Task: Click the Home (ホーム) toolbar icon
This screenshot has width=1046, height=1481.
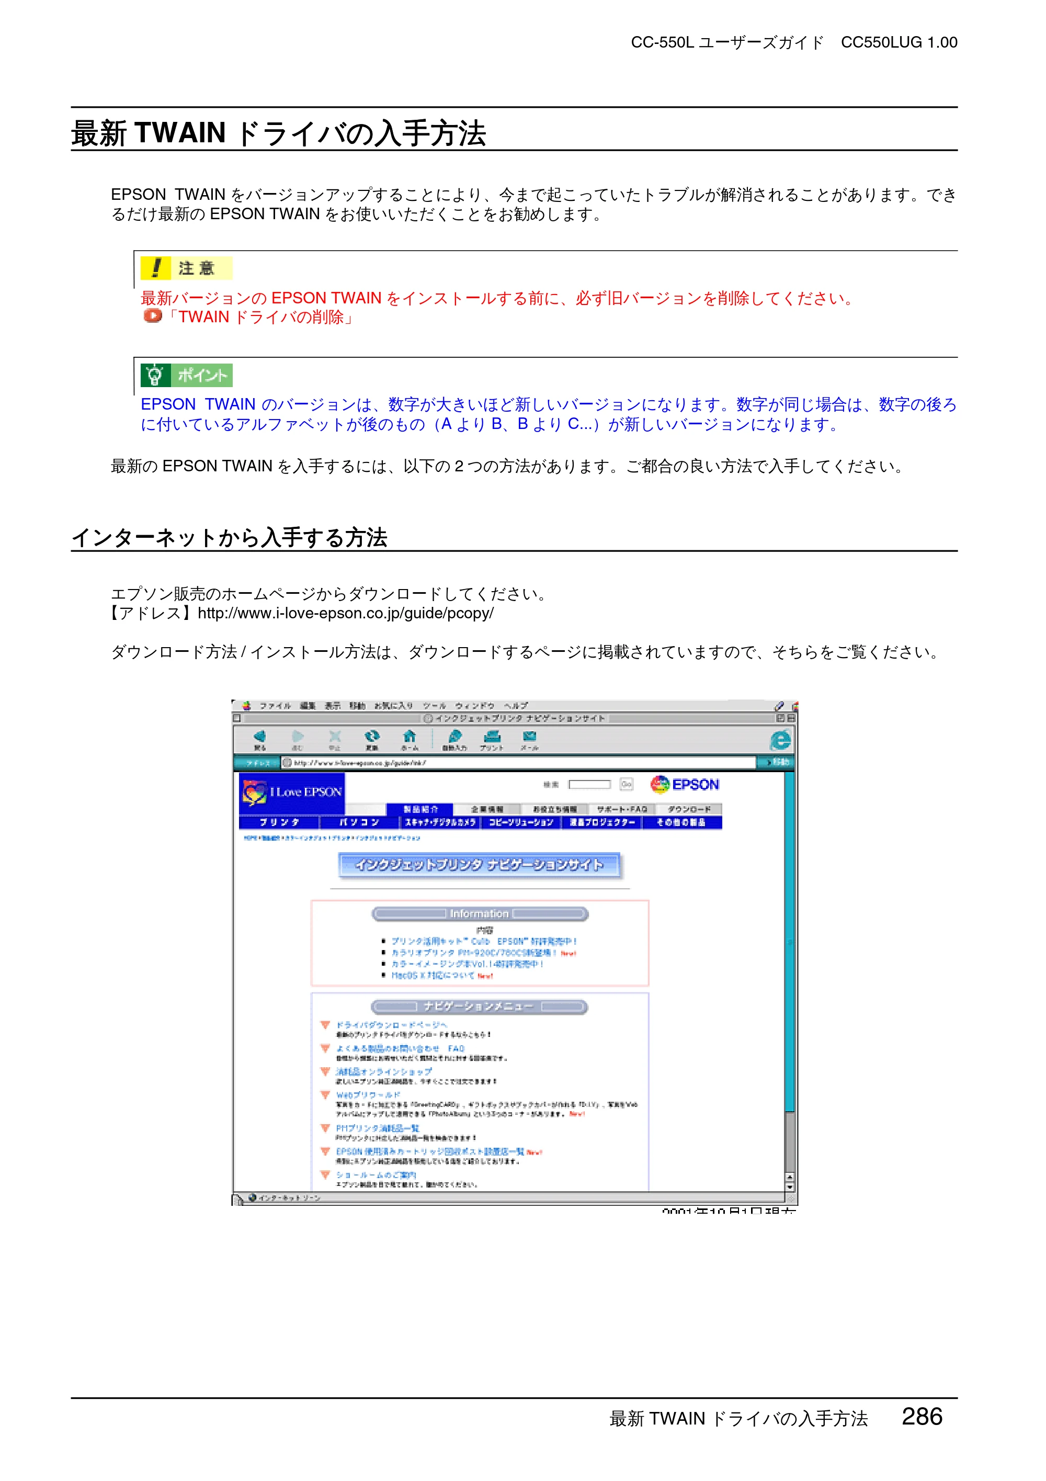Action: point(410,740)
